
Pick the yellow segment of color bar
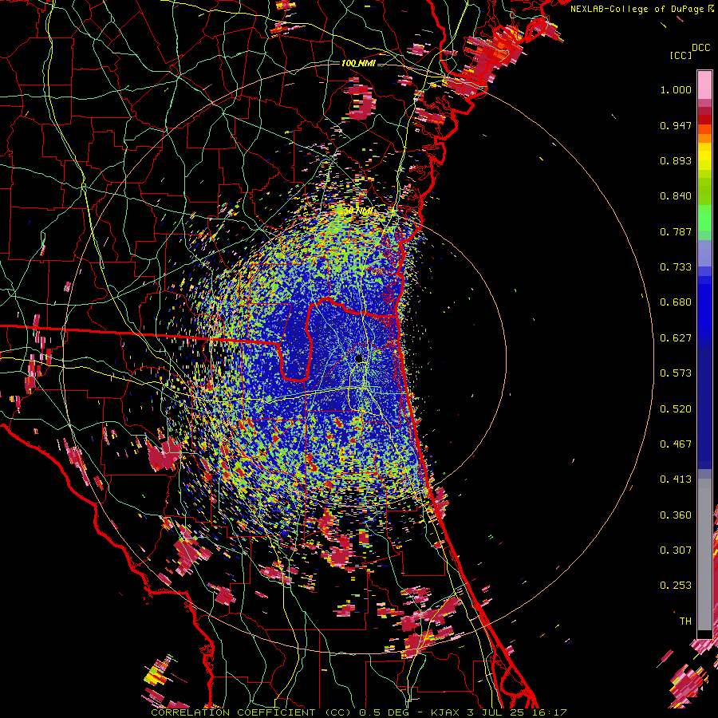704,156
